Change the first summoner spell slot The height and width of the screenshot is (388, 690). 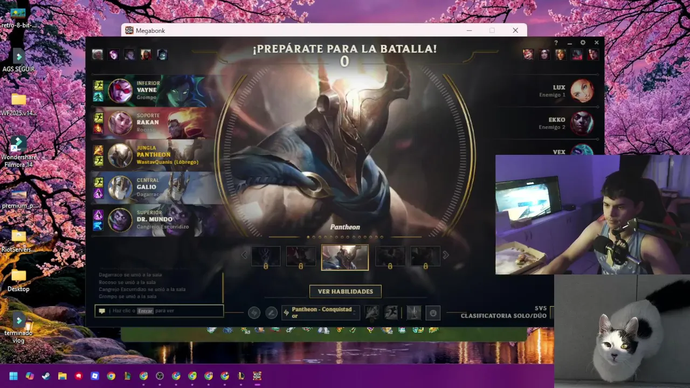tap(372, 313)
